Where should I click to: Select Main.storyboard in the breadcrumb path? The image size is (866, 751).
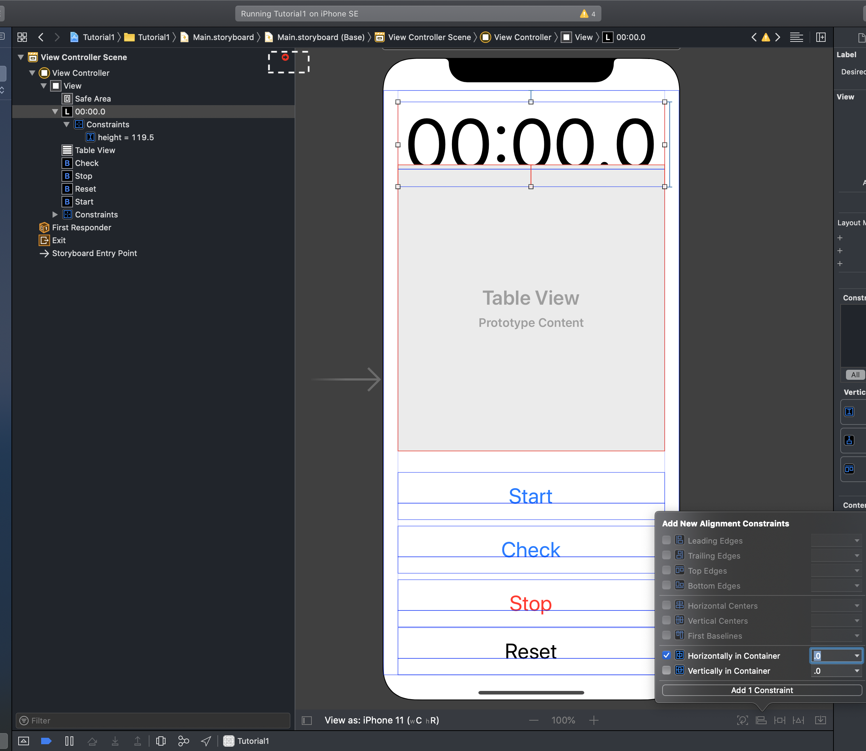[223, 37]
